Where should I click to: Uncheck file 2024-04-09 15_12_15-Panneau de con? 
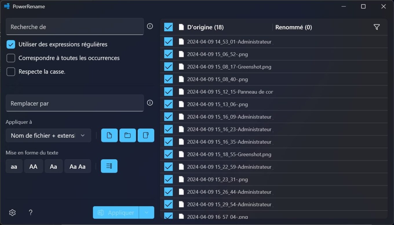coord(168,92)
